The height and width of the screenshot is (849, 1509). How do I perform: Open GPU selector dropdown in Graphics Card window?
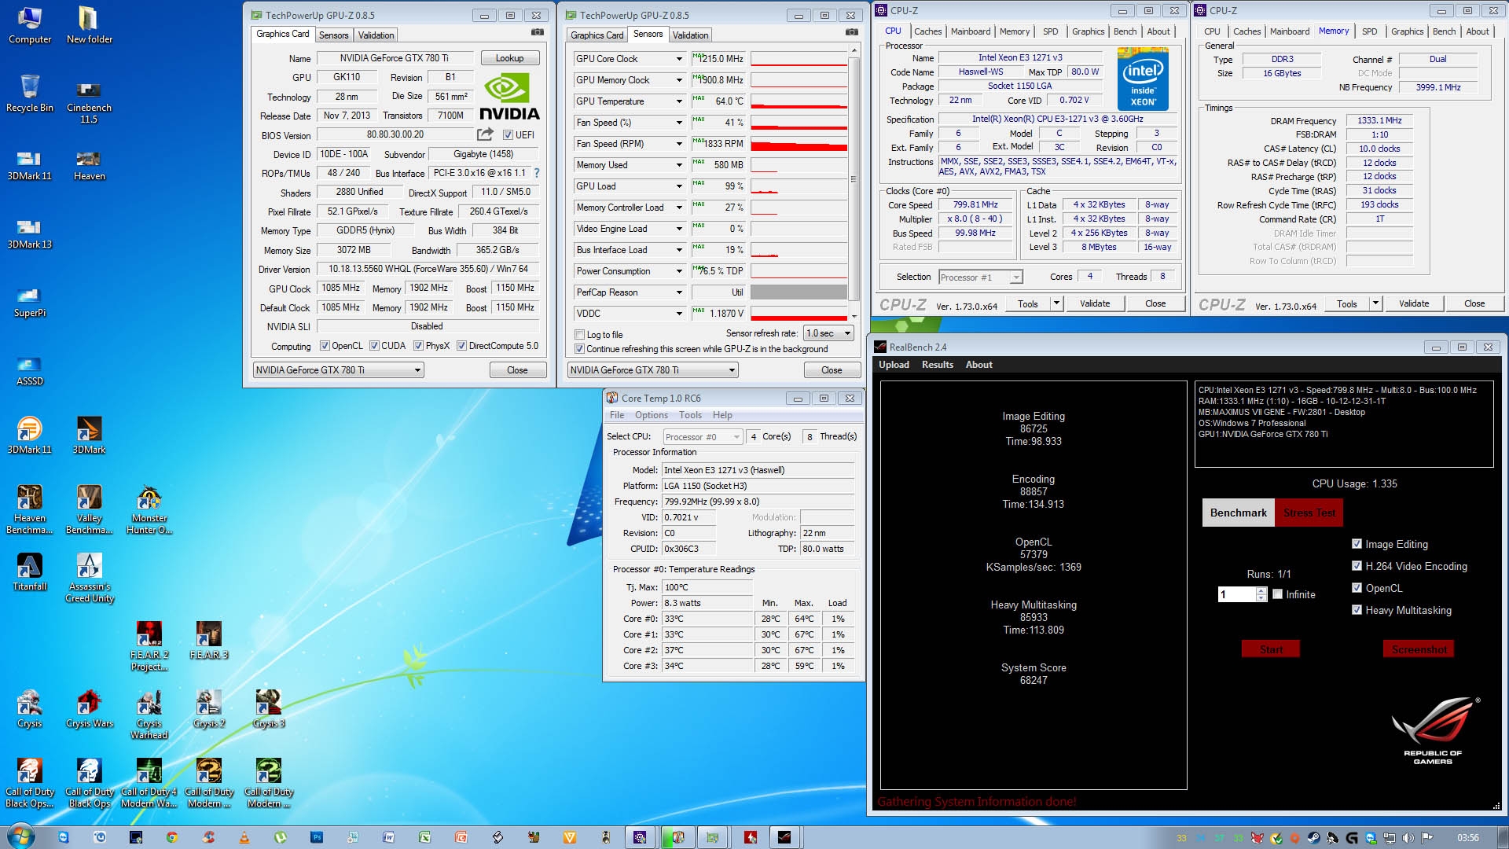click(x=339, y=370)
